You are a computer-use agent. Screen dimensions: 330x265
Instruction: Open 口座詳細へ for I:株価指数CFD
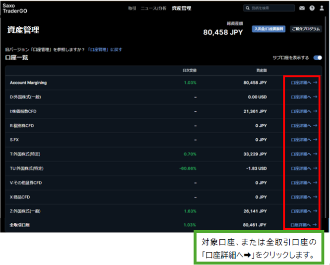[304, 111]
